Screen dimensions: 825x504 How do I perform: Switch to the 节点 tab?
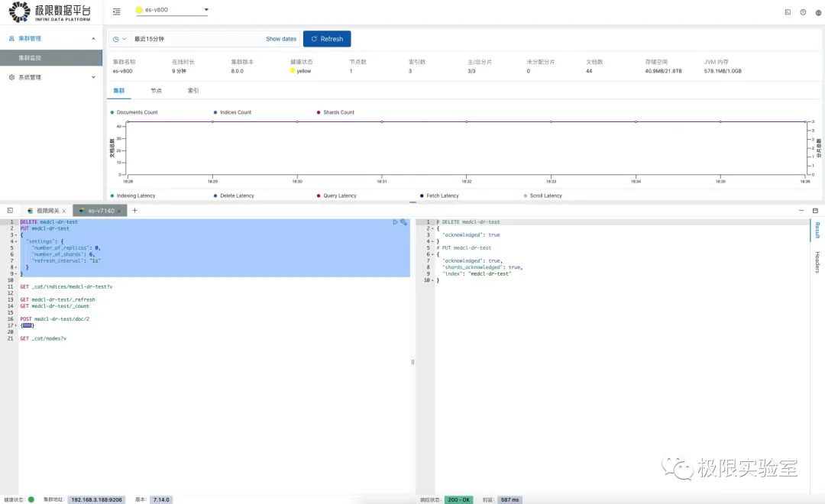[x=157, y=90]
